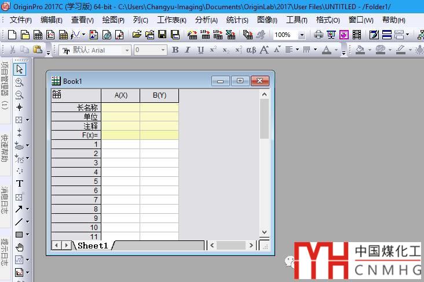The image size is (424, 282).
Task: Open the zoom 100% dropdown
Action: pyautogui.click(x=302, y=35)
